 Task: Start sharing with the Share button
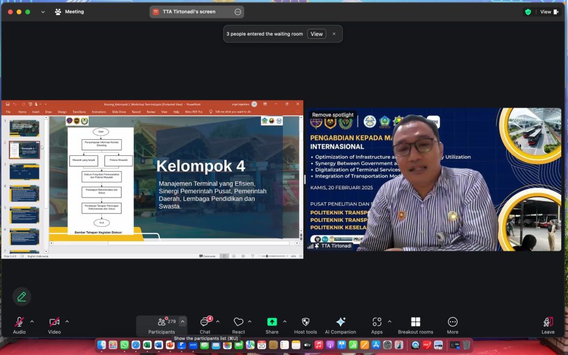tap(272, 325)
